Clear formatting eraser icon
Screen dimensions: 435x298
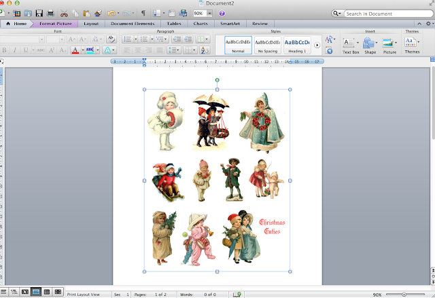pos(111,39)
